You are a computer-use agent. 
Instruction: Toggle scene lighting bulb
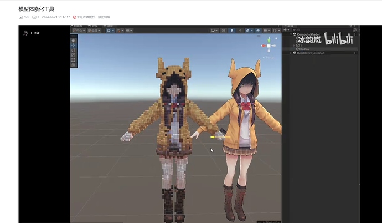point(232,31)
